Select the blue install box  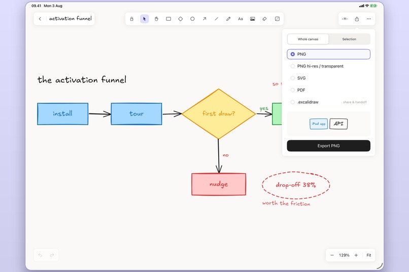[x=62, y=114]
